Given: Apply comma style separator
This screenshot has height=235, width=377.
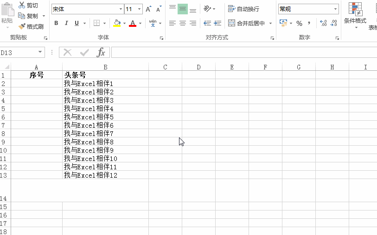Looking at the screenshot, I should click(309, 23).
